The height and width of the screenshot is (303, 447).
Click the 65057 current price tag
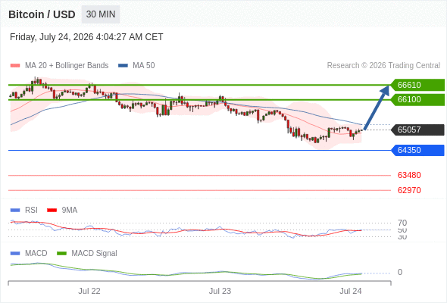coord(417,130)
